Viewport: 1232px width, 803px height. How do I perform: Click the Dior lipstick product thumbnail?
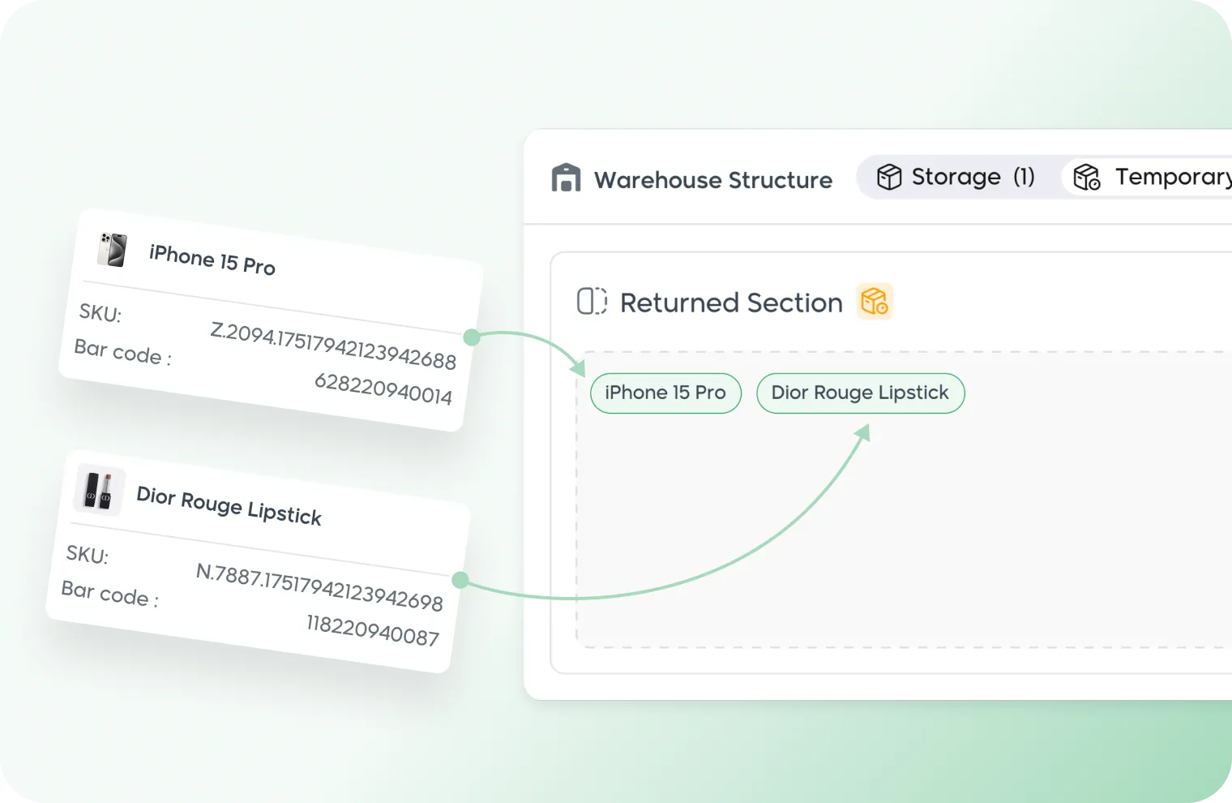coord(99,490)
